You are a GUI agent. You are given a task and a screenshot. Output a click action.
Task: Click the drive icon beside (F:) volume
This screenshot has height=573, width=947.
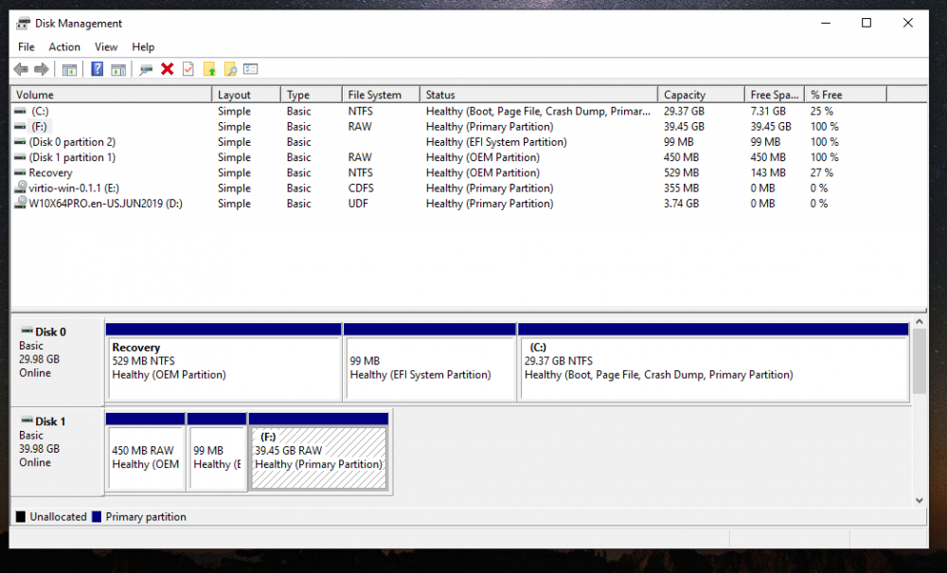pos(21,127)
